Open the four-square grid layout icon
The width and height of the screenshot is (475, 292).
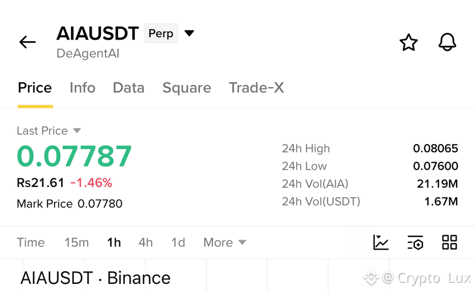450,242
